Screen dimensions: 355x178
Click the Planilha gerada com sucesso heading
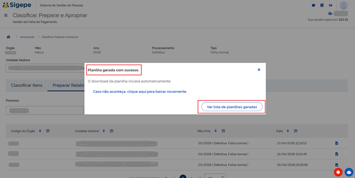(x=113, y=70)
